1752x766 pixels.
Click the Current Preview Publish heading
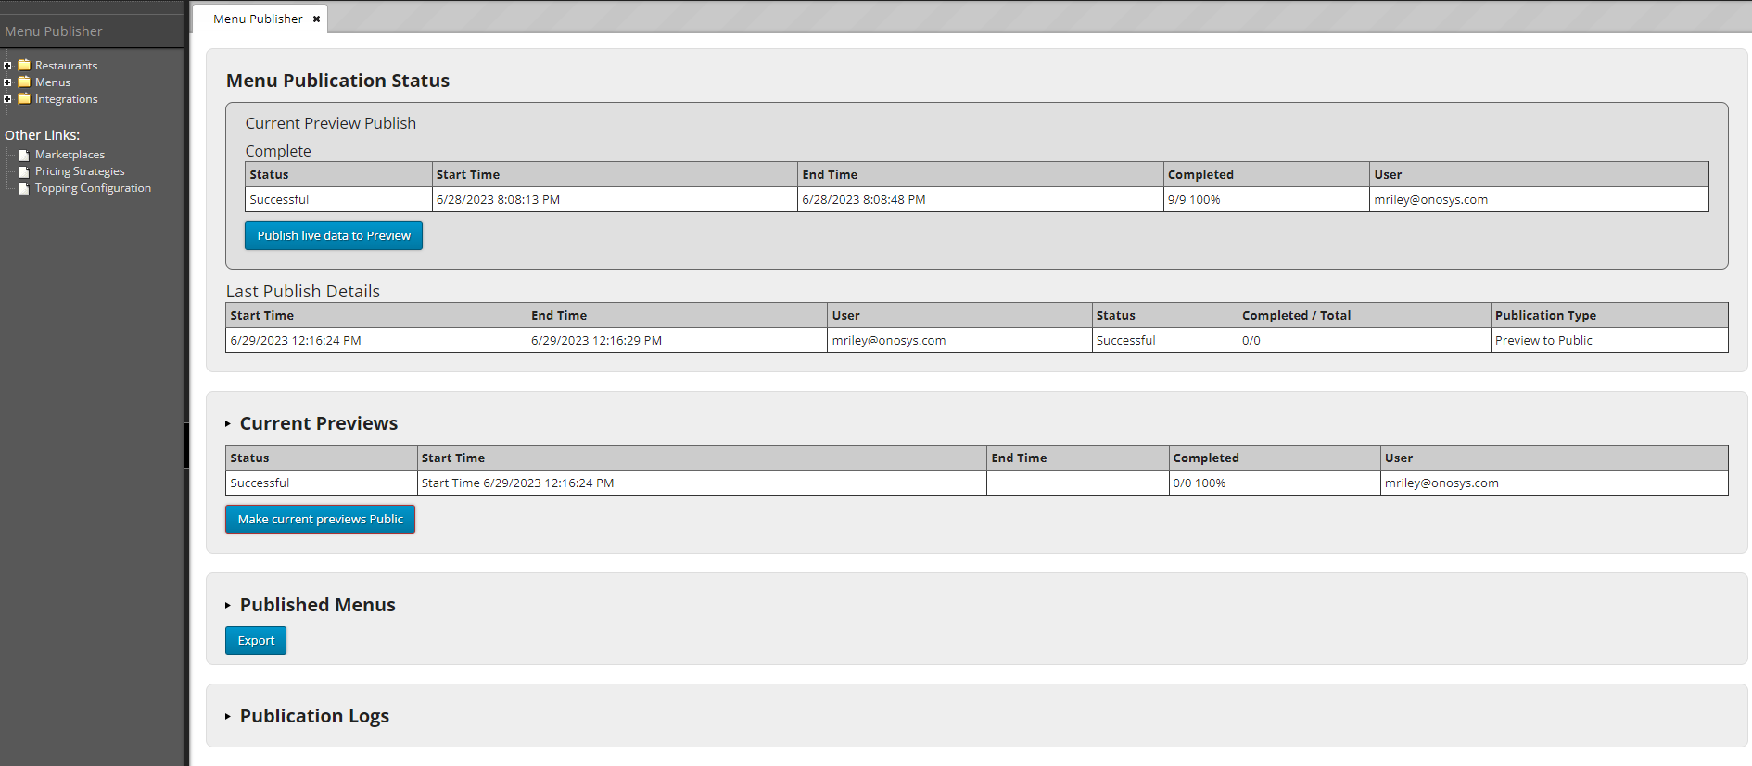coord(330,123)
